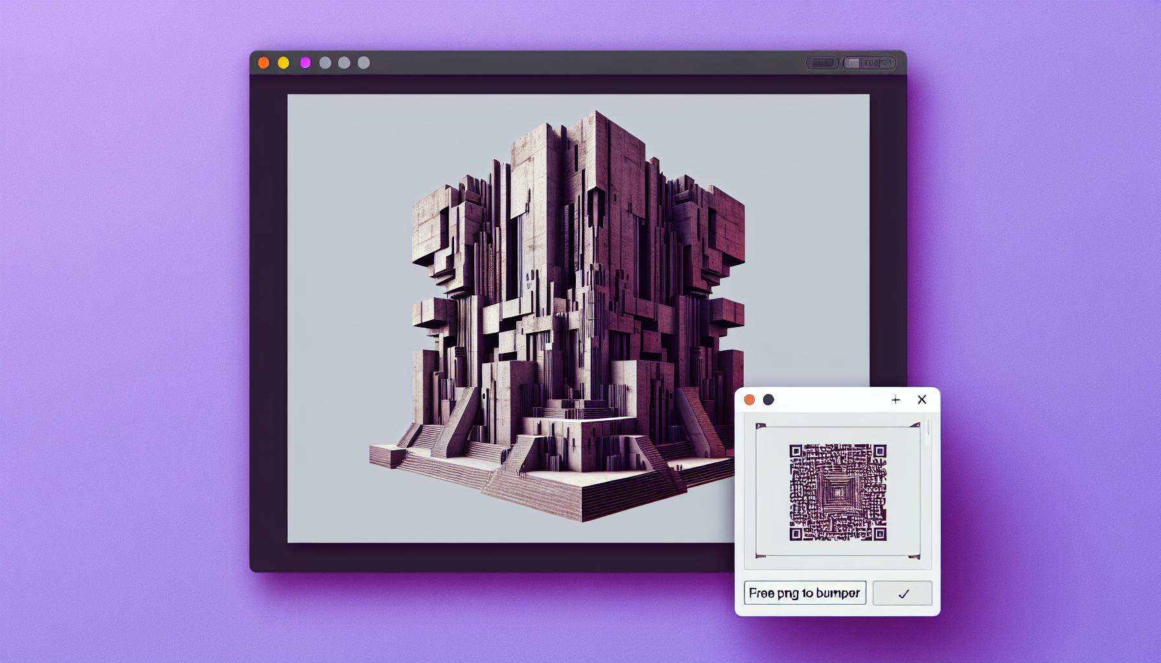This screenshot has width=1161, height=663.
Task: Click the QR code preview thumbnail
Action: point(838,492)
